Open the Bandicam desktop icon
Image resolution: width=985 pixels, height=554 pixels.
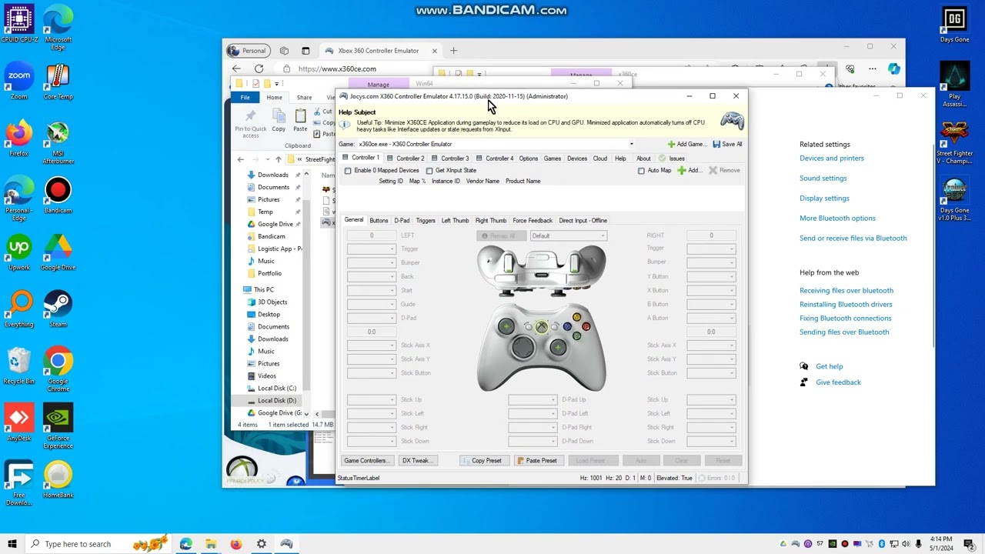point(58,195)
